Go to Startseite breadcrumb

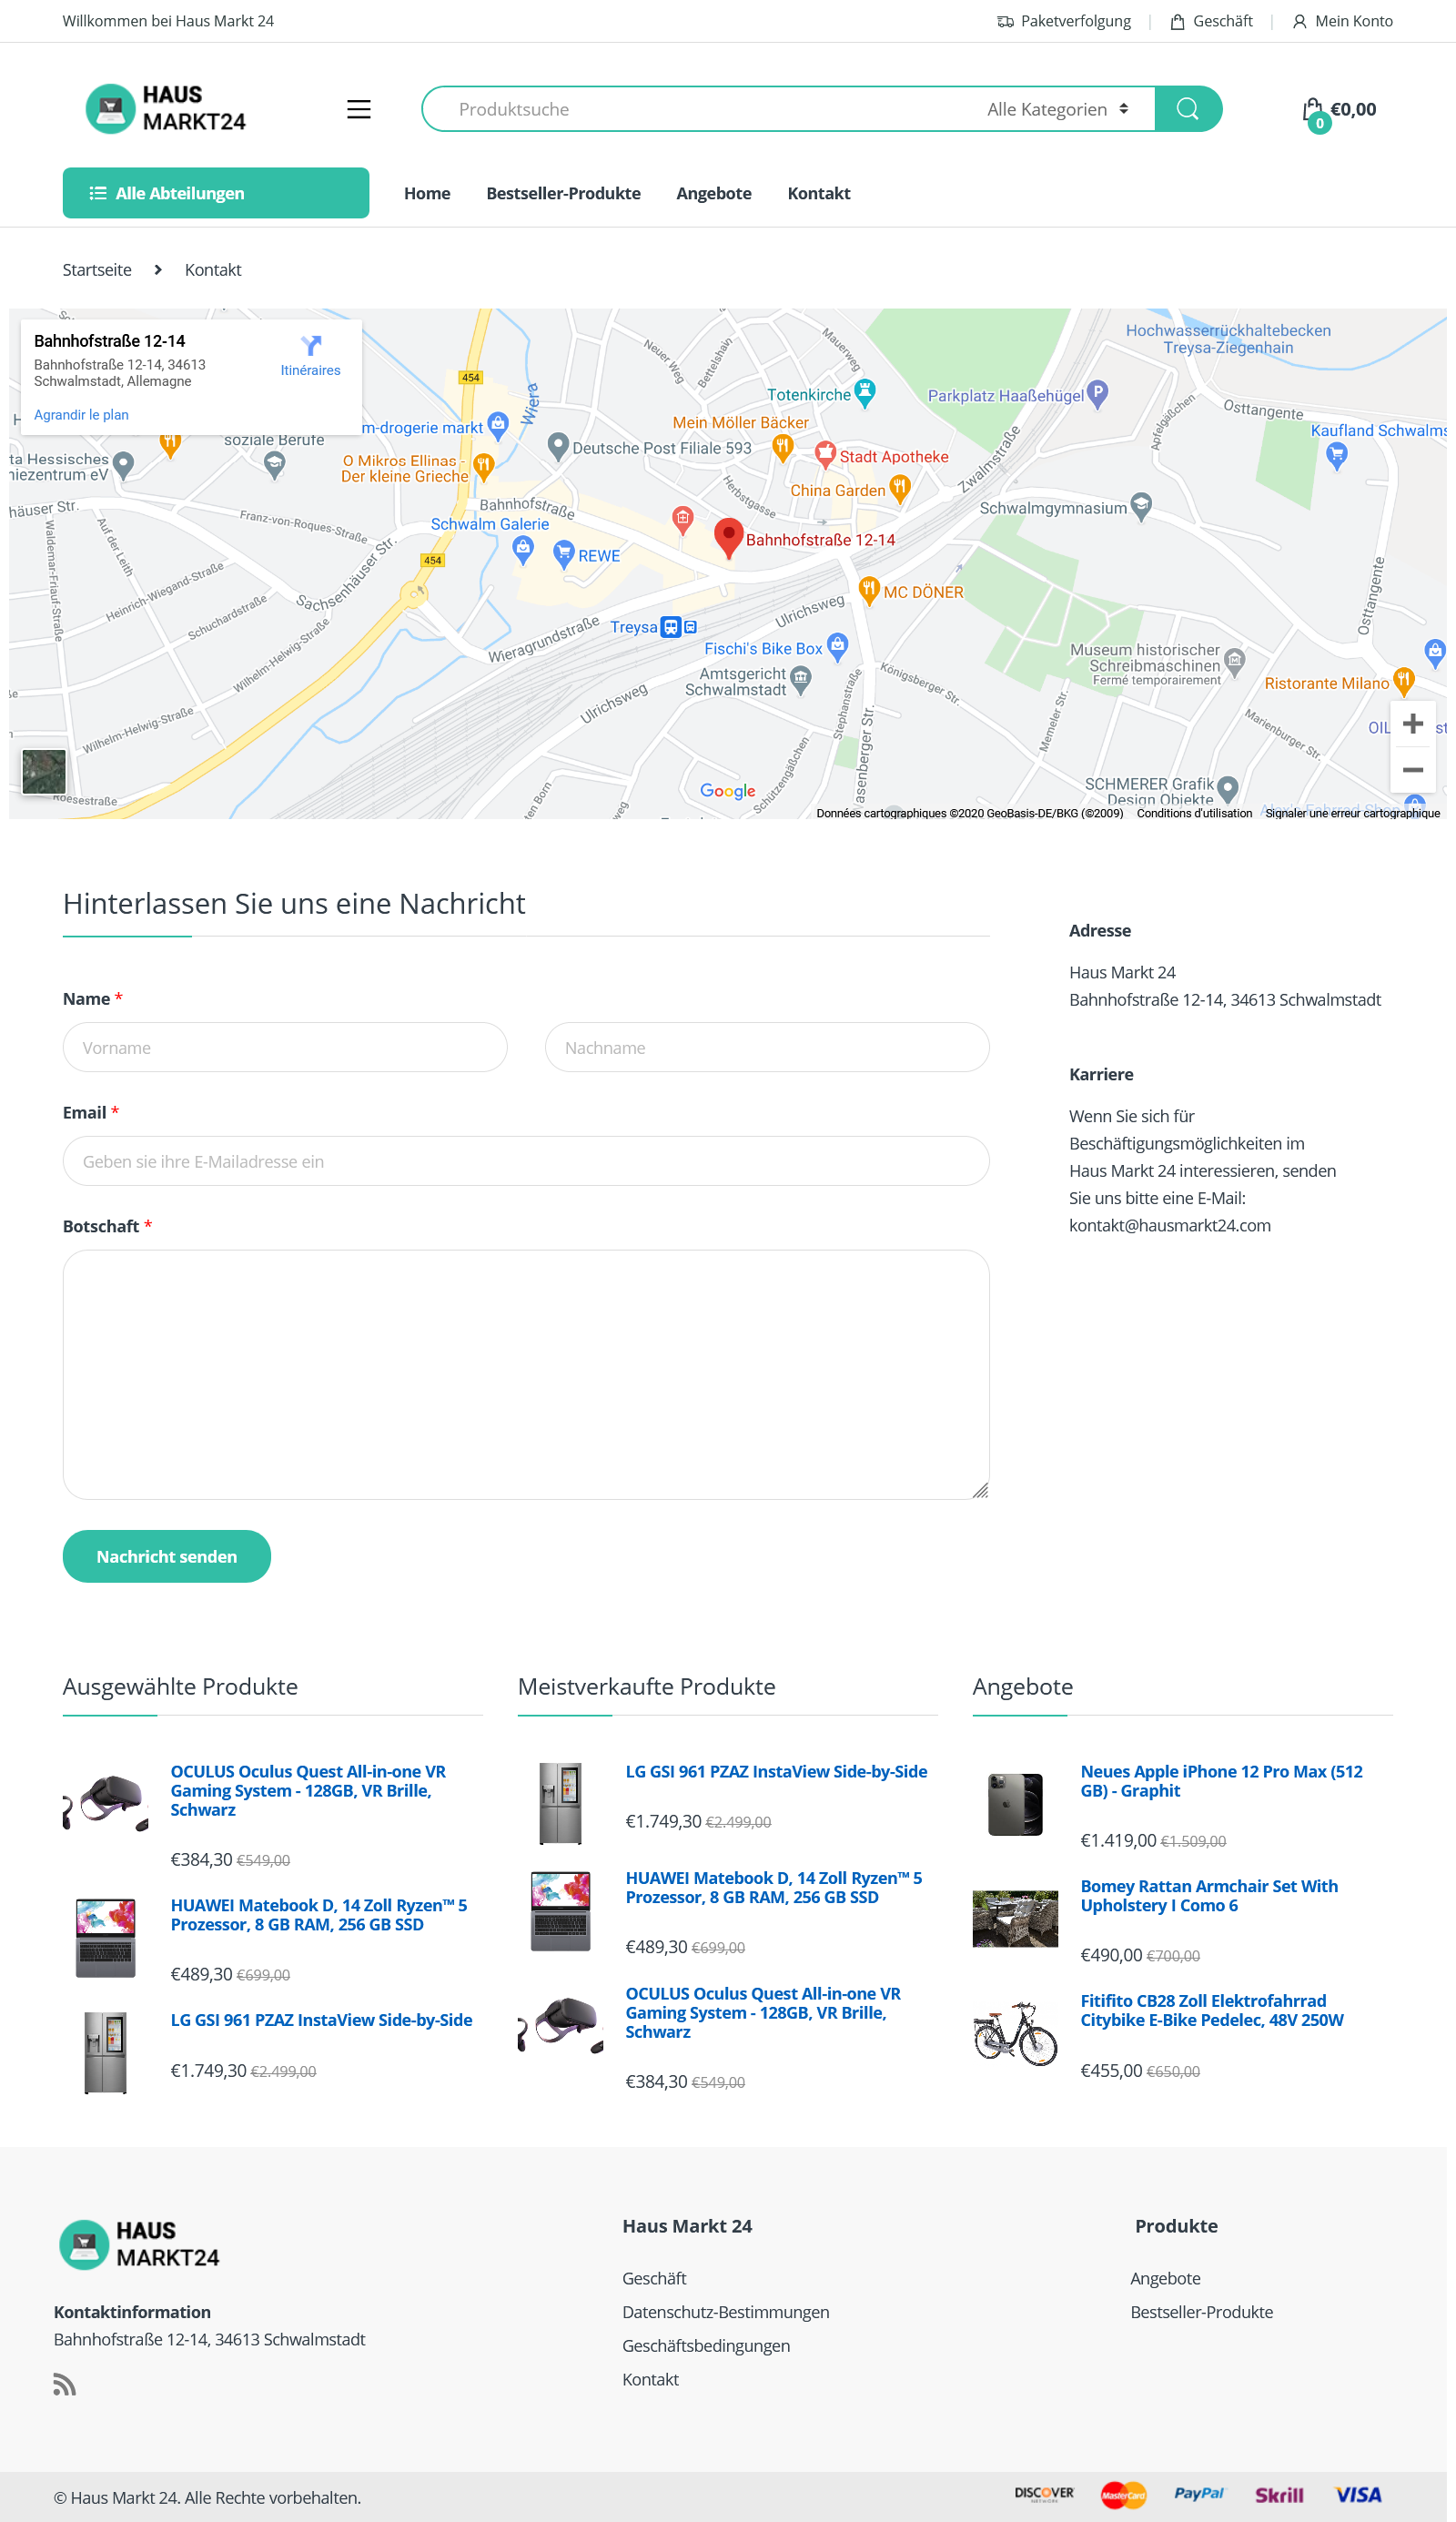(97, 270)
